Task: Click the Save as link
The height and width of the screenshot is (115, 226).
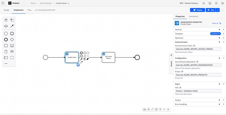Action: 216,23
